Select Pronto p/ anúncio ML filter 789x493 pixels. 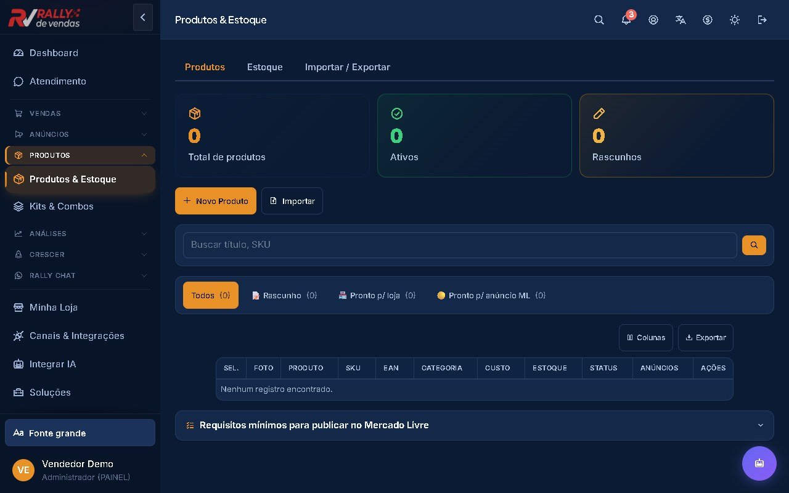coord(491,295)
